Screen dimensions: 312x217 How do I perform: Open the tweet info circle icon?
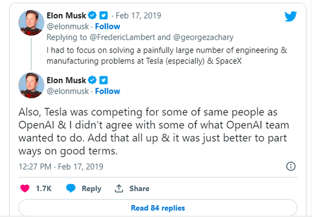pos(290,166)
